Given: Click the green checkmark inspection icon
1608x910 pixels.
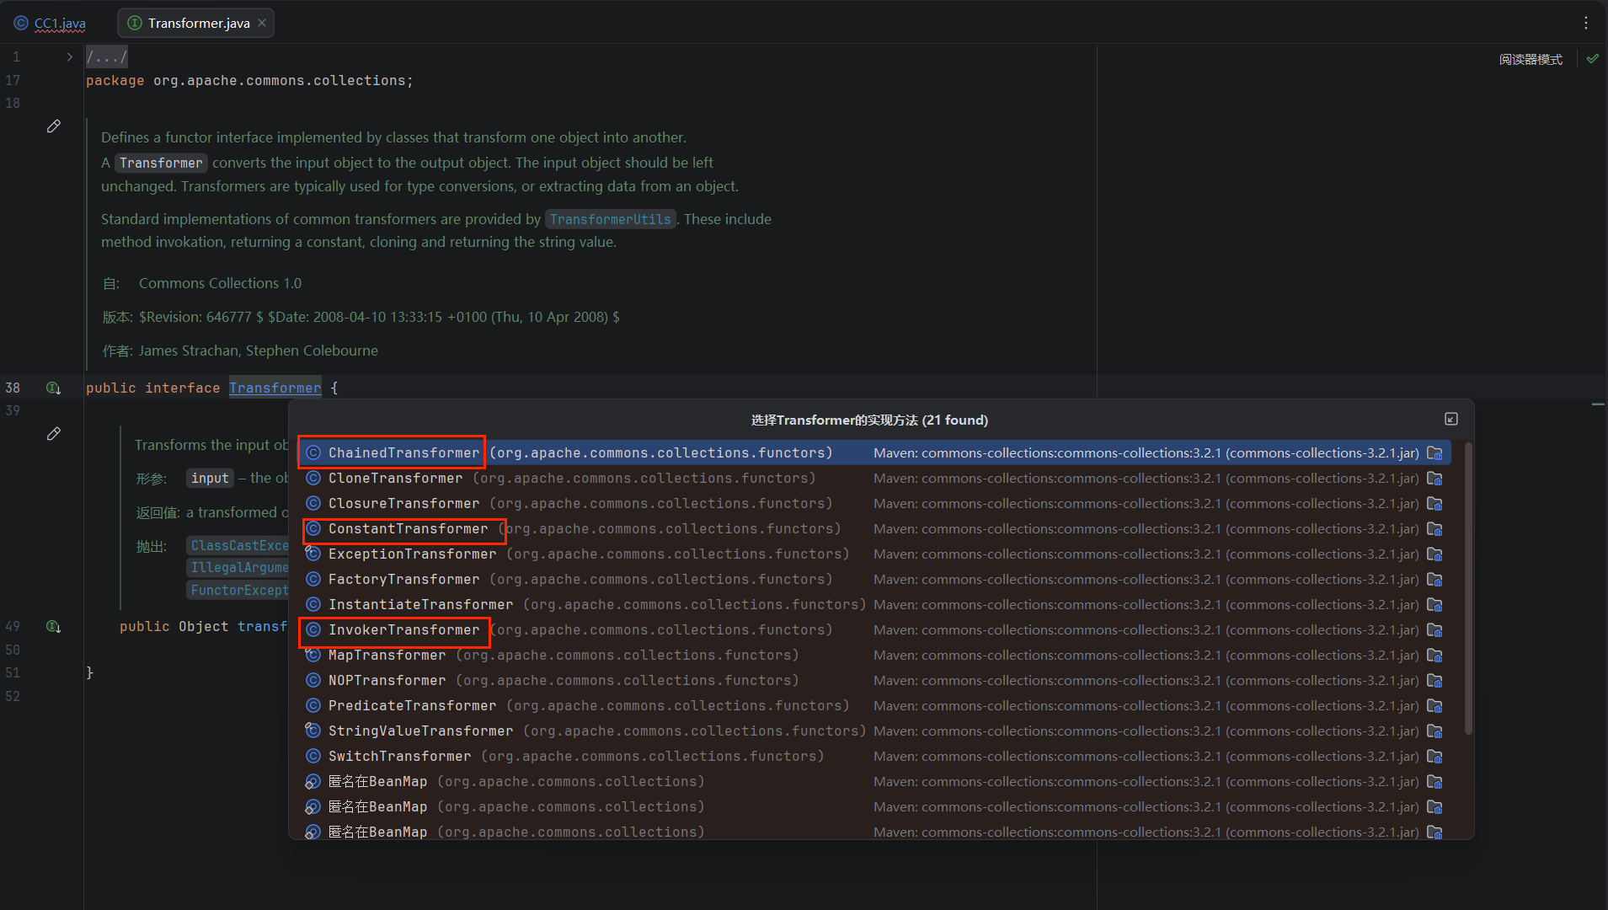Looking at the screenshot, I should coord(1592,59).
